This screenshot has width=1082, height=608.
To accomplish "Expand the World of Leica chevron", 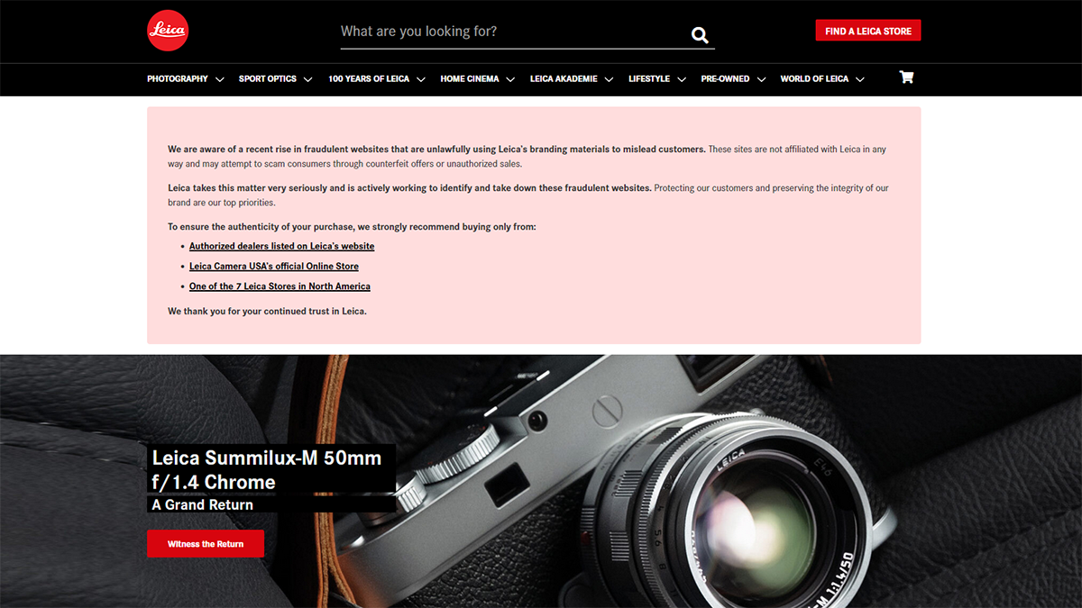I will click(860, 79).
